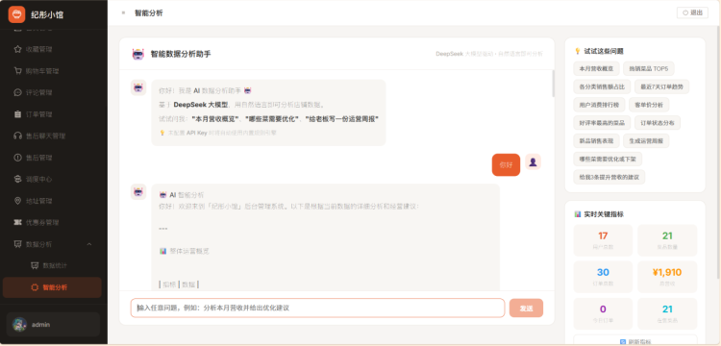Click the 数据分析 chart icon in sidebar
Image resolution: width=721 pixels, height=346 pixels.
[x=18, y=244]
